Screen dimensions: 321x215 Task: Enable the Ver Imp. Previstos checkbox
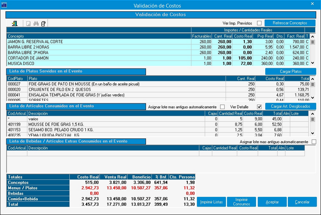[x=259, y=23]
